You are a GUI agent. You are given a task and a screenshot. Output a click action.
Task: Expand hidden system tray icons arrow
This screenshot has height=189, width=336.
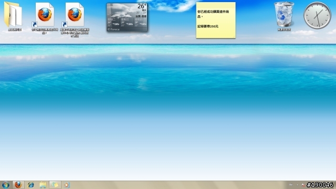coord(297,185)
